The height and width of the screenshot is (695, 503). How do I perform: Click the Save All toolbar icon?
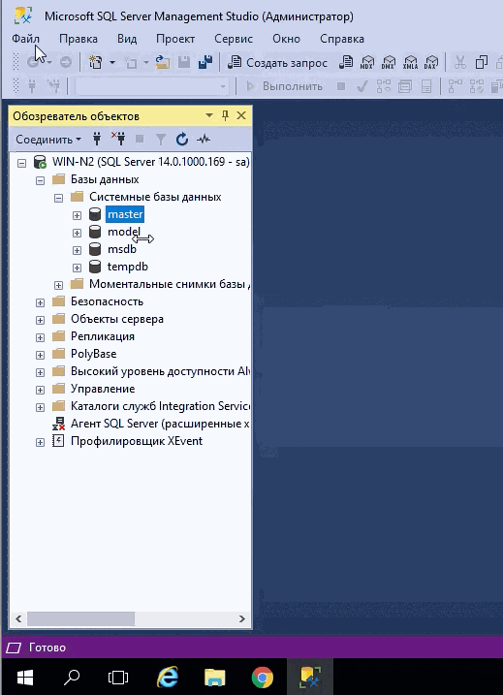click(x=204, y=62)
